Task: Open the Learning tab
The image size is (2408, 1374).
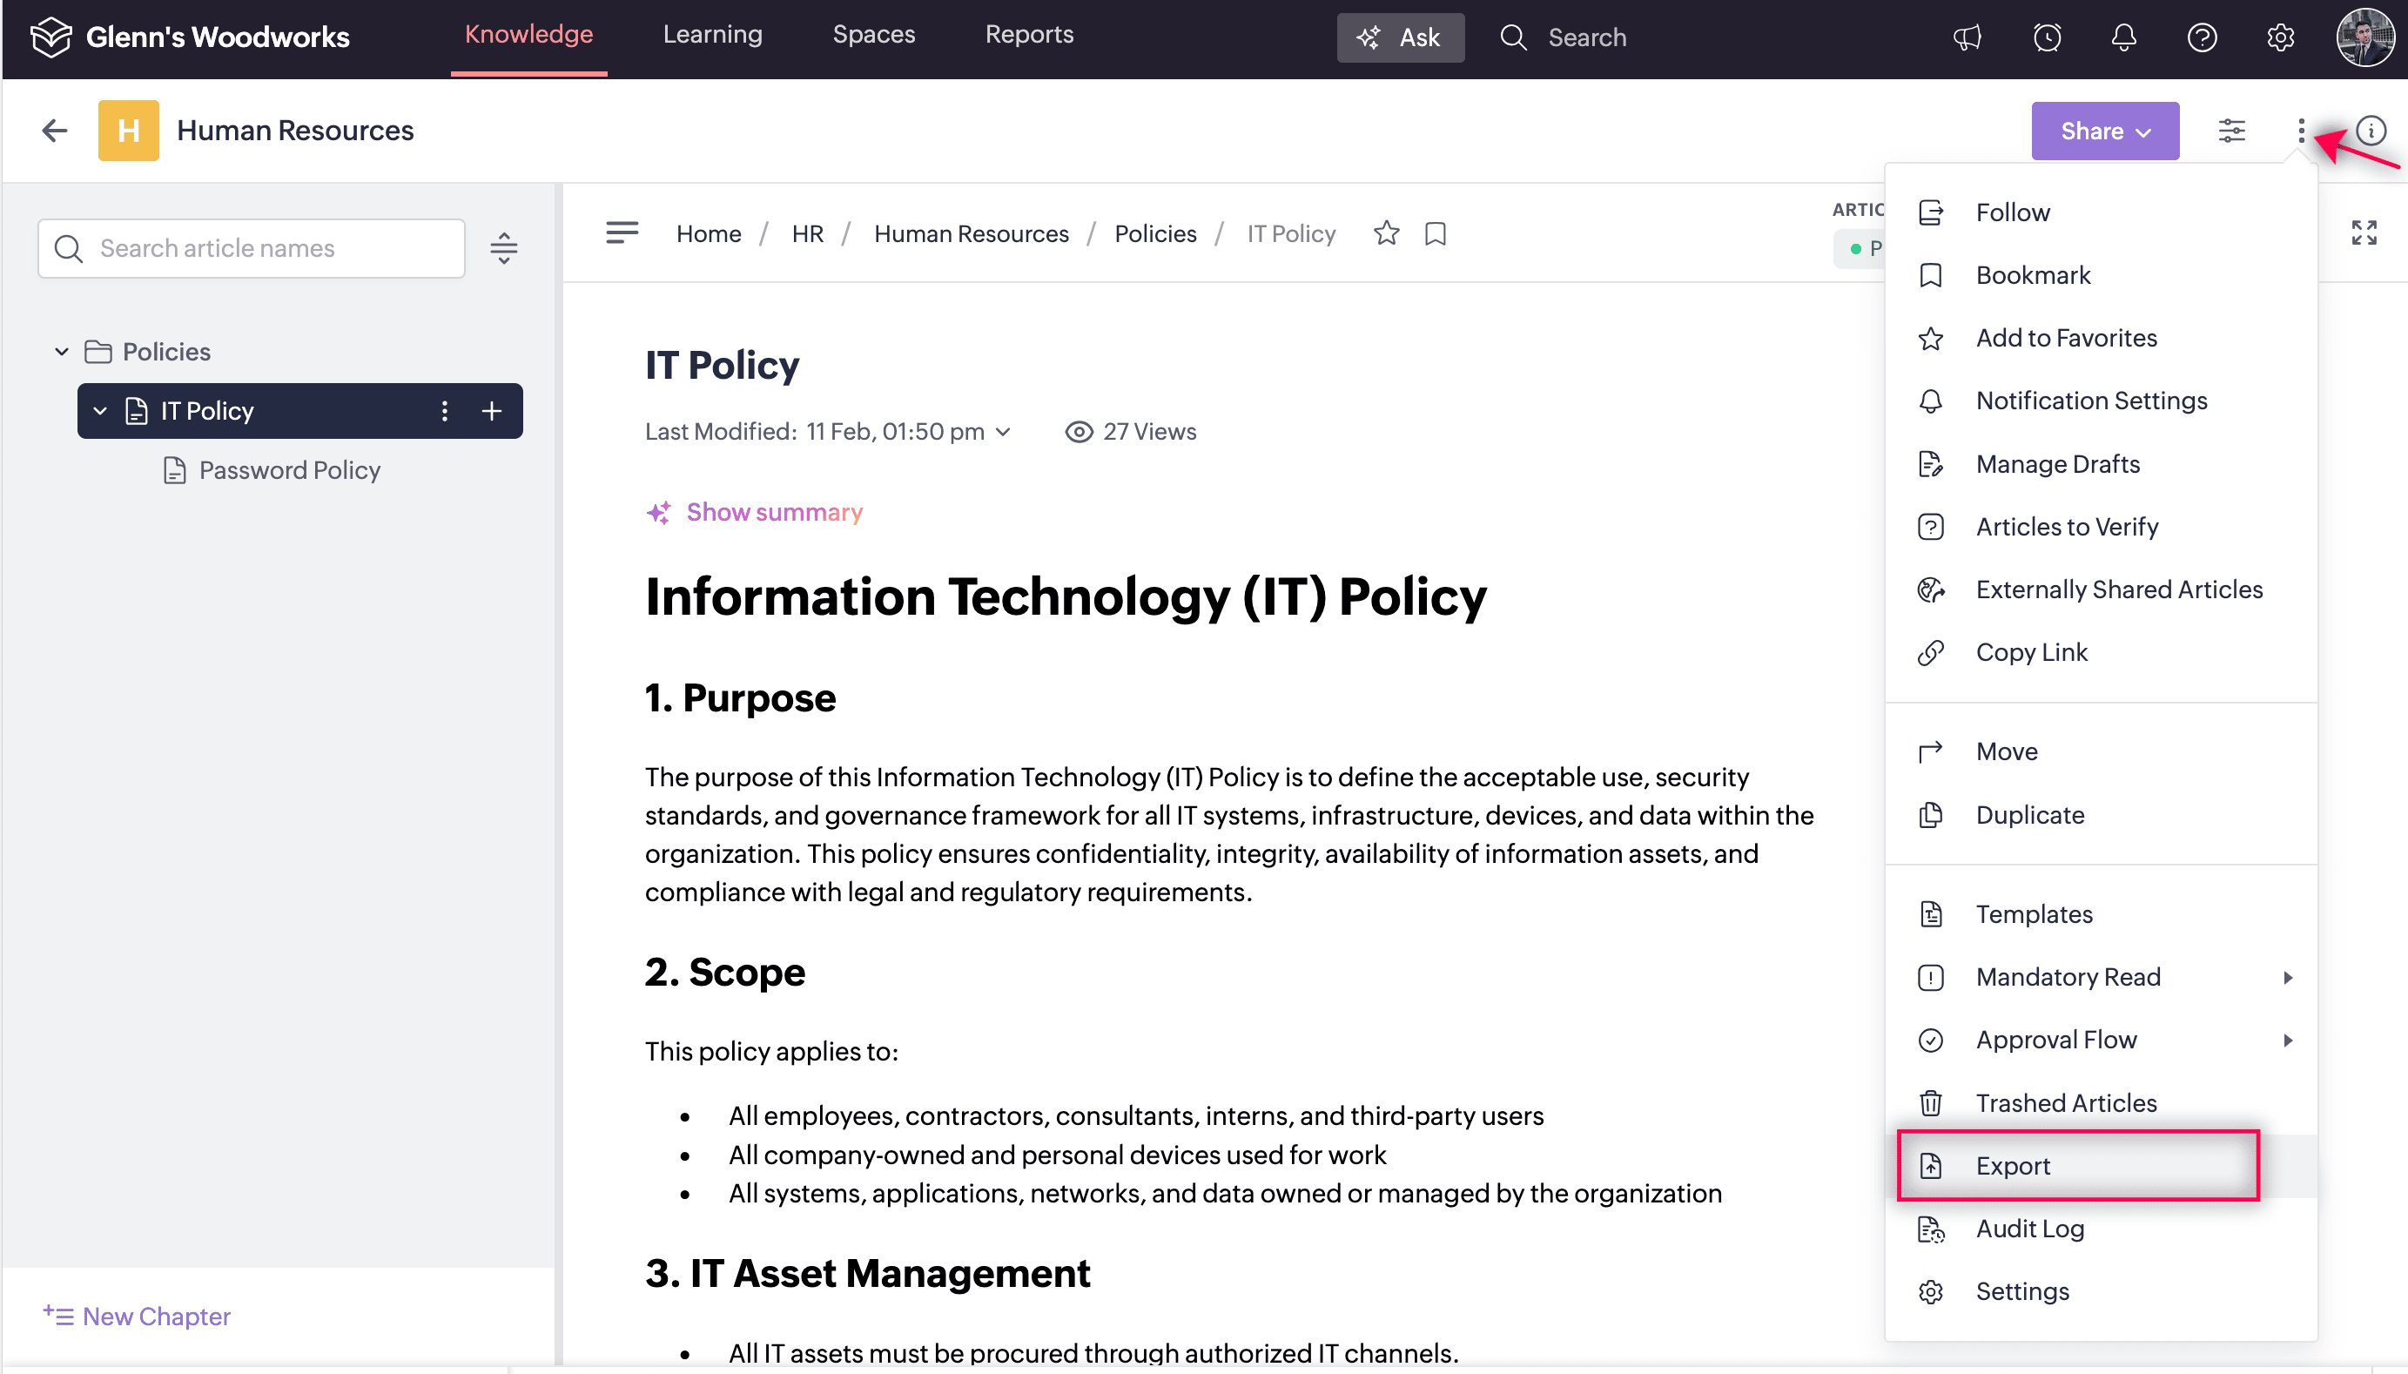Action: pyautogui.click(x=712, y=35)
